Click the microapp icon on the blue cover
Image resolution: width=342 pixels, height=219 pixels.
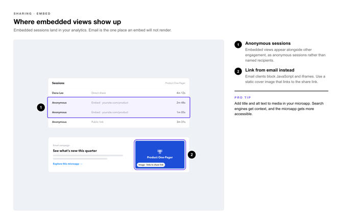coord(160,151)
